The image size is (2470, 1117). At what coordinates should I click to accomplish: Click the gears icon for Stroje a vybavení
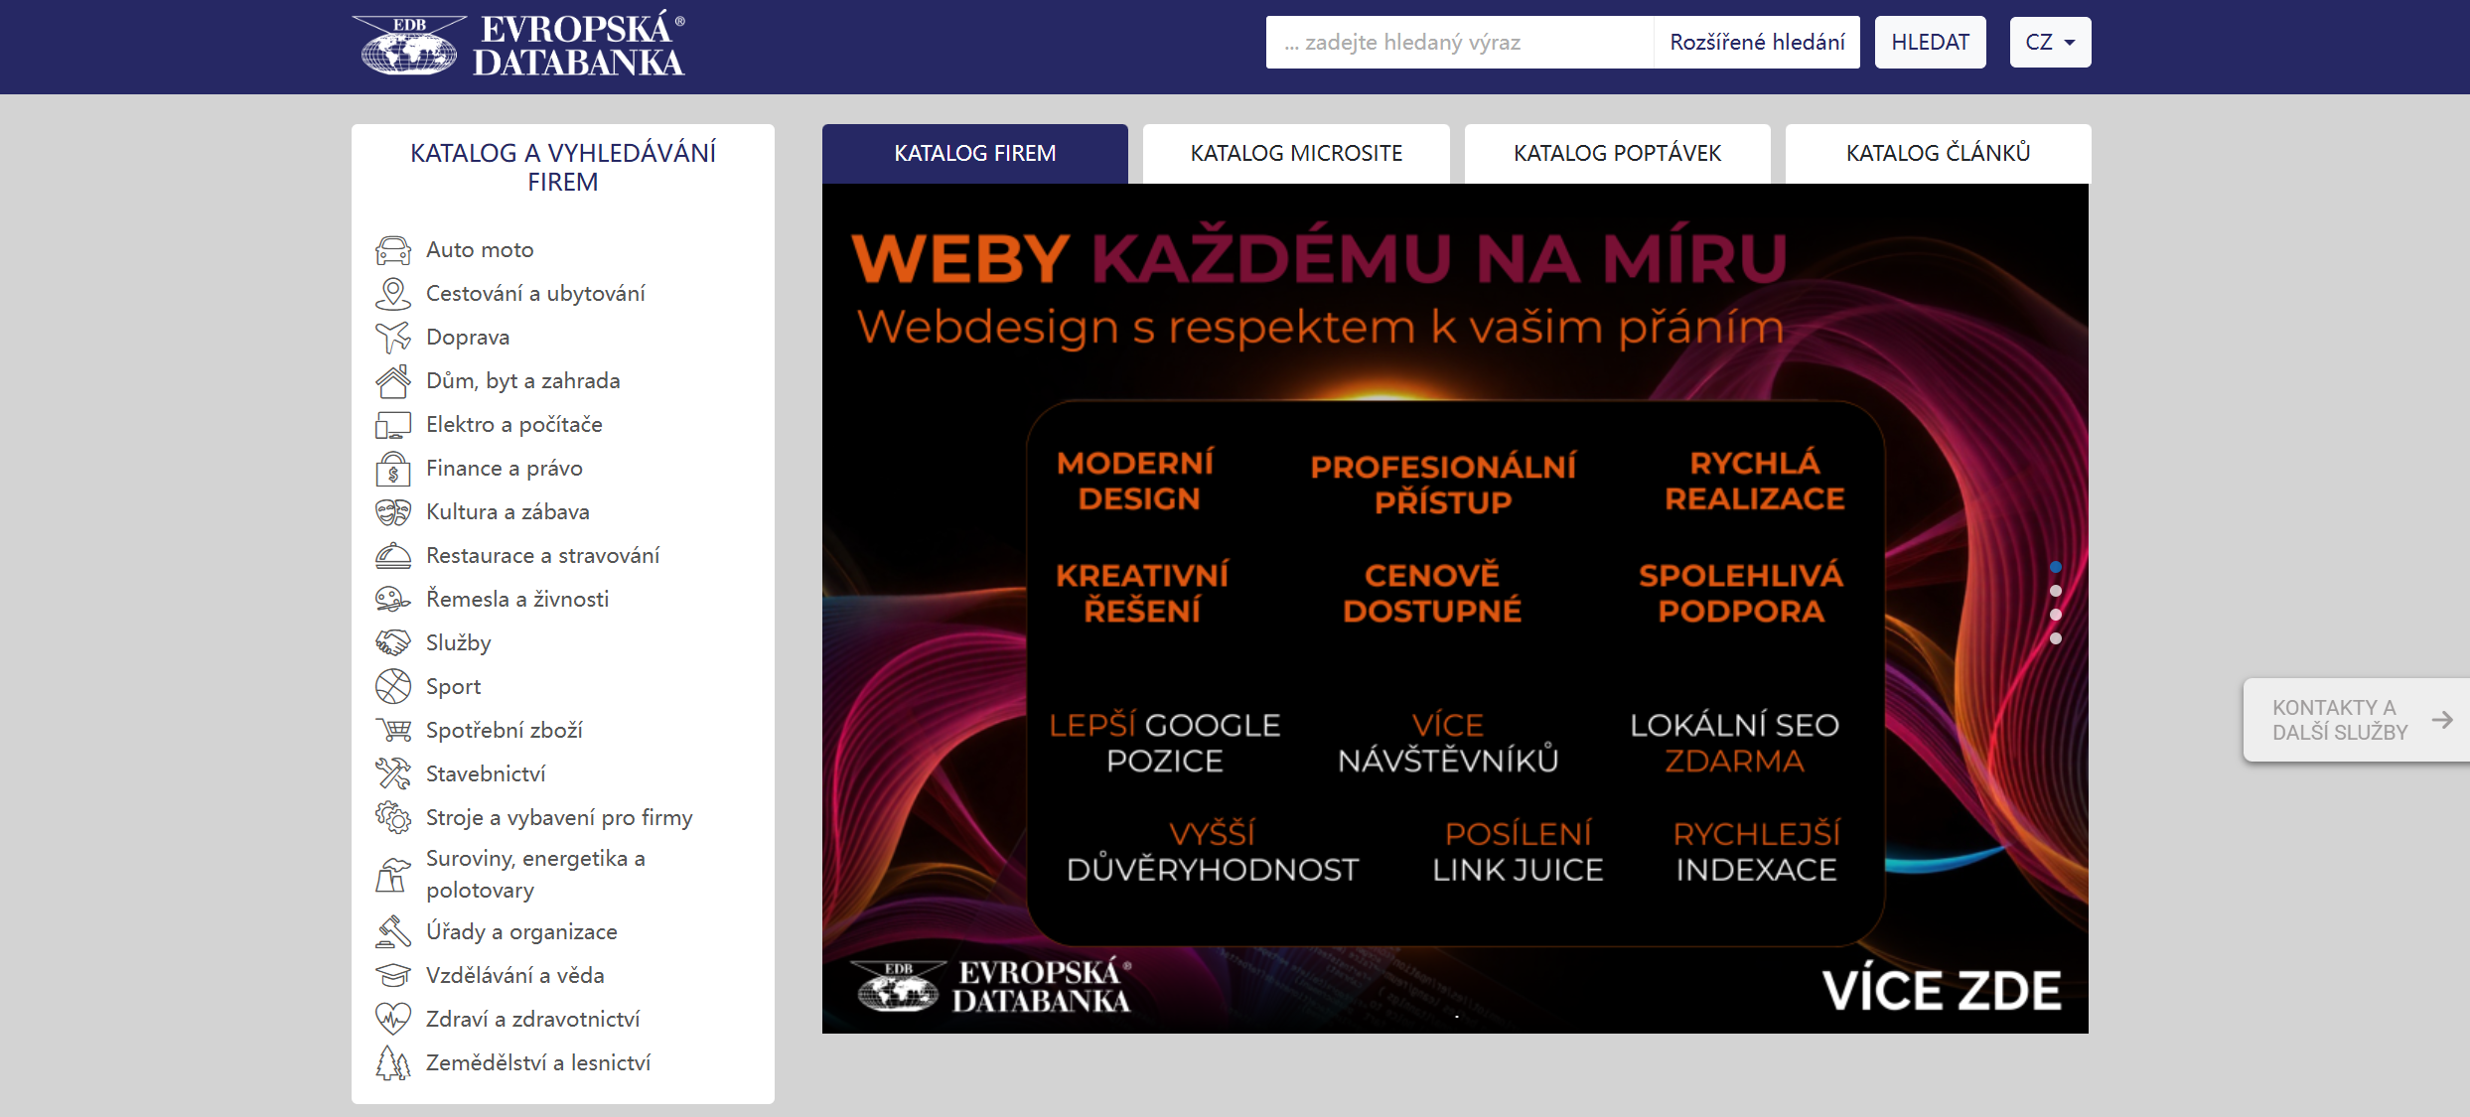(x=393, y=818)
